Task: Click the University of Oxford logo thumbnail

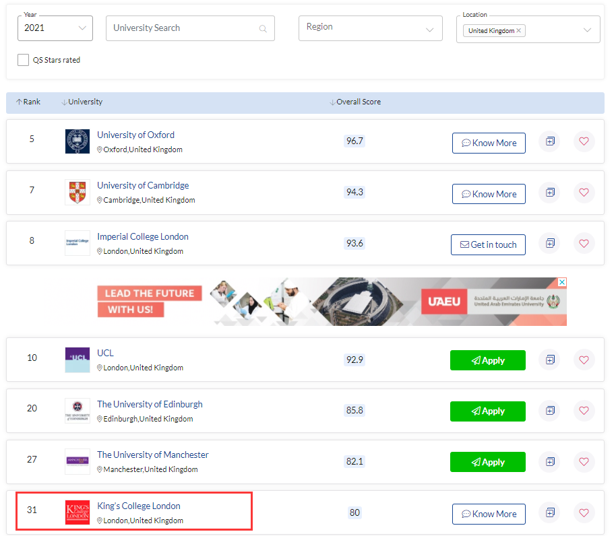Action: click(x=78, y=141)
